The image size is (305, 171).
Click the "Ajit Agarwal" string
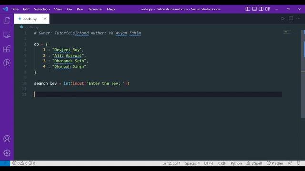[x=68, y=56]
